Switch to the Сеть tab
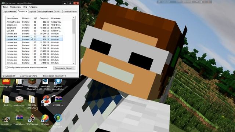Screen dimensions: 235x132 tap(58, 11)
